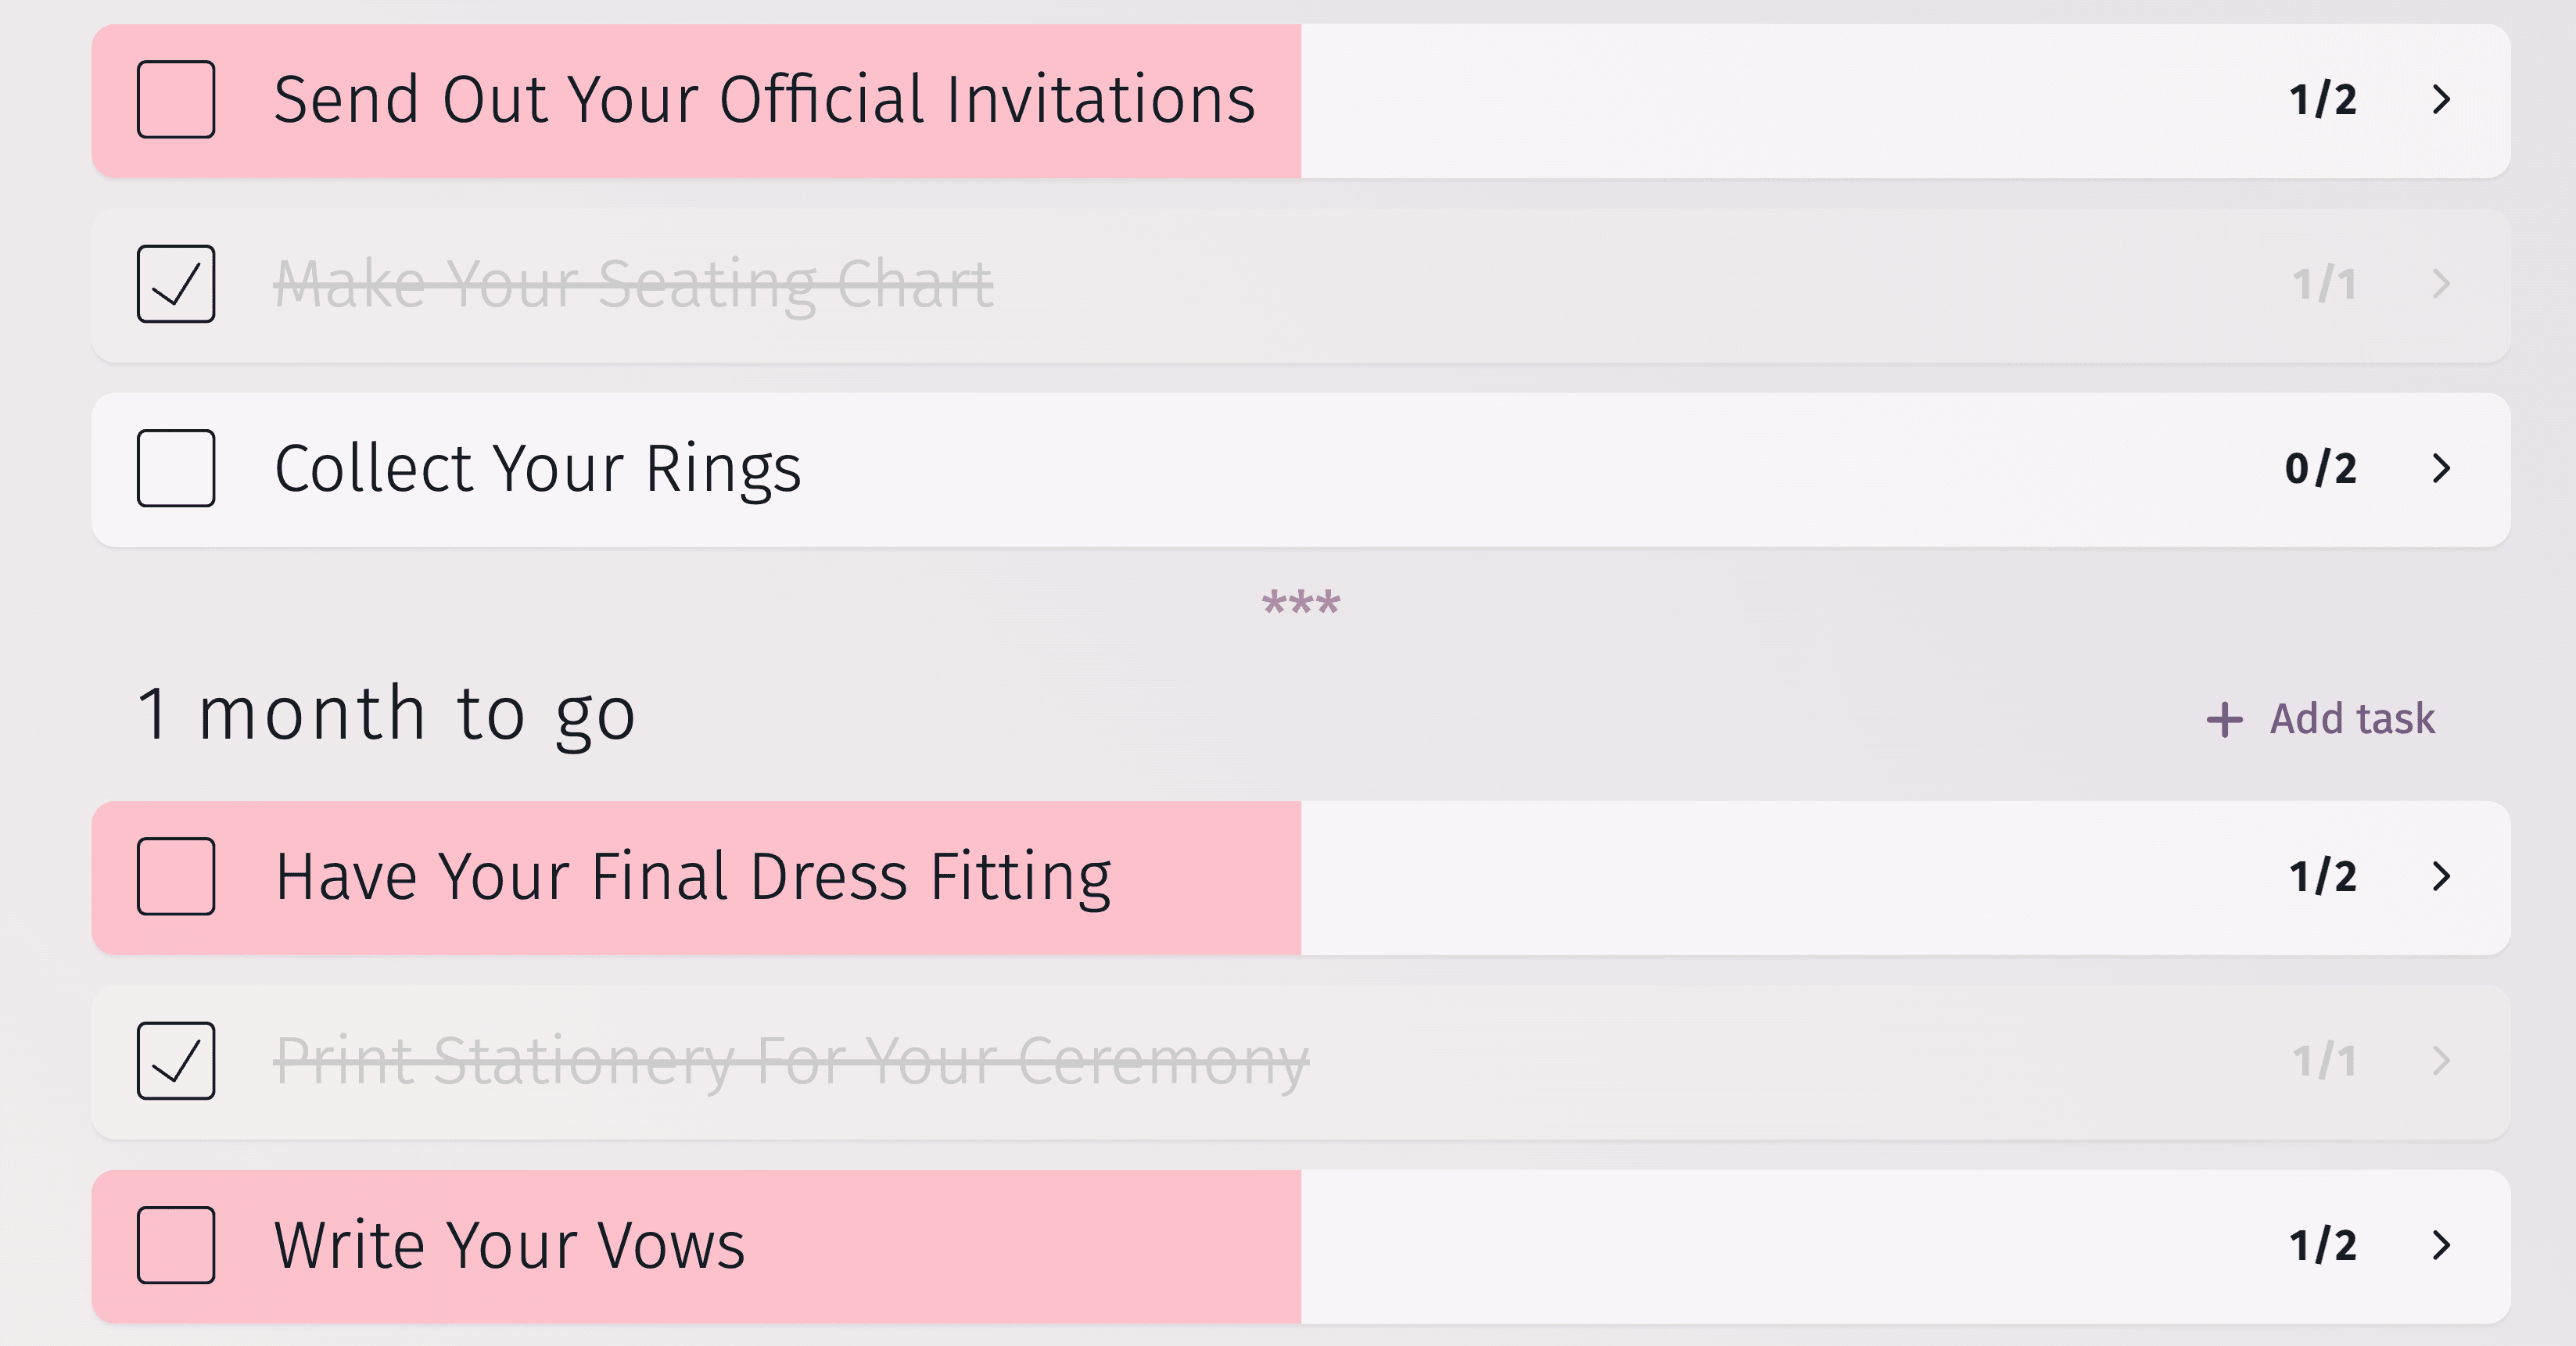Tick the Collect Your Rings checkbox
The width and height of the screenshot is (2576, 1346).
tap(176, 469)
